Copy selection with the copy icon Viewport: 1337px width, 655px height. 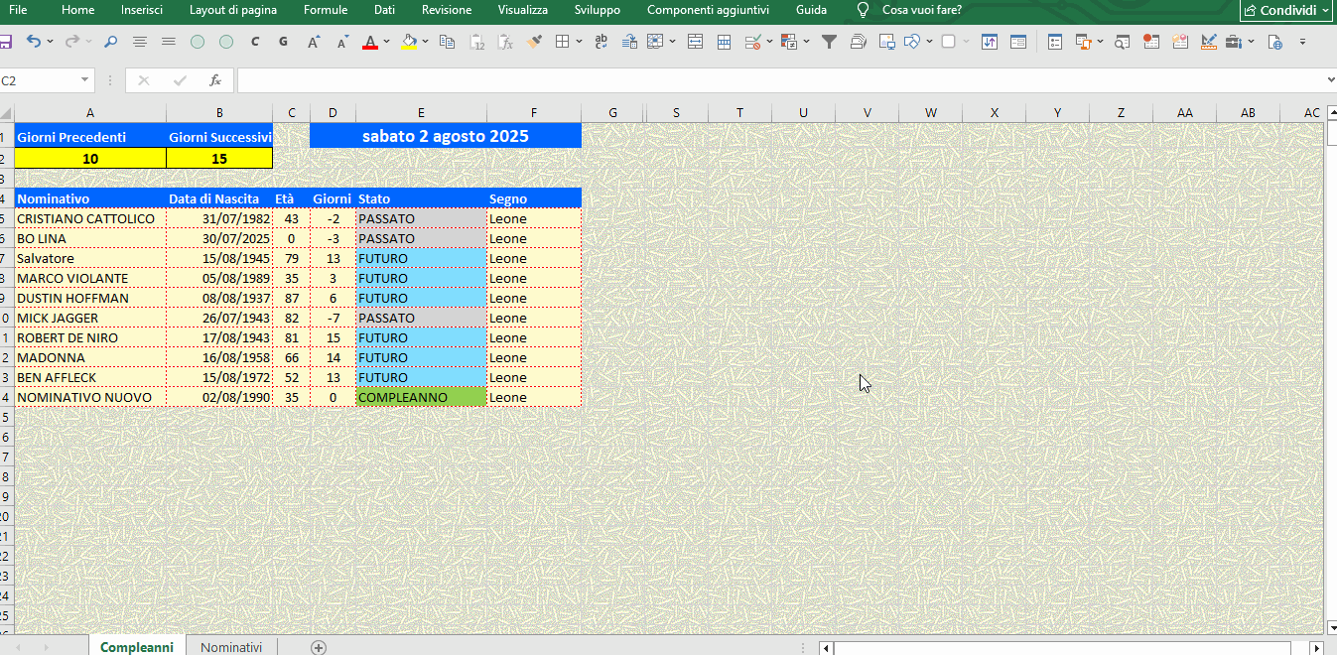pos(447,42)
